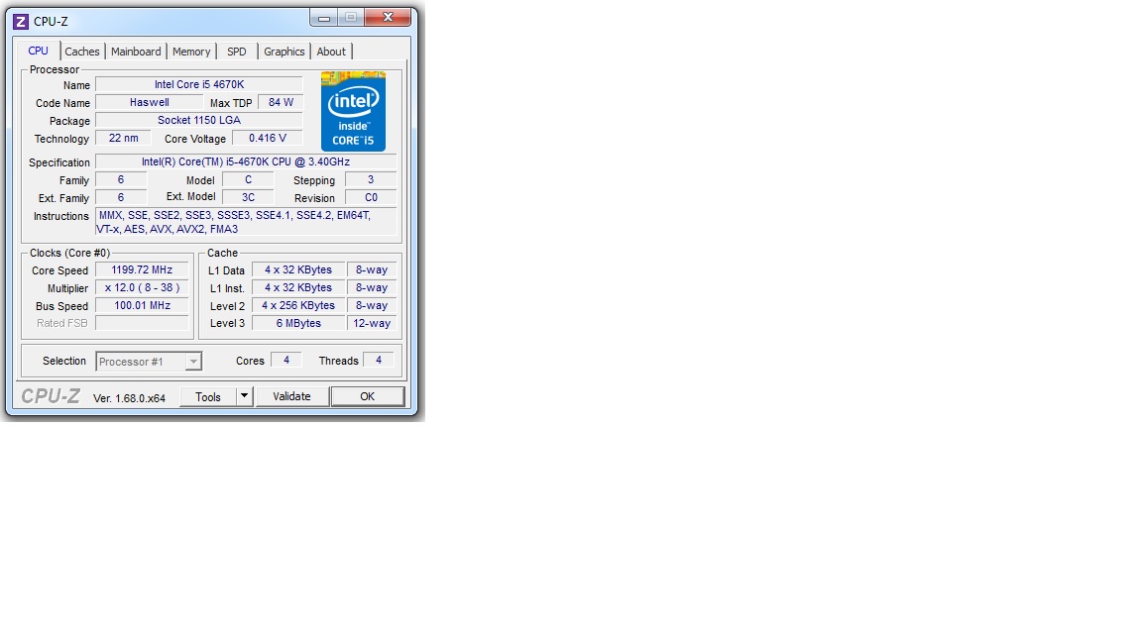Click the Core Voltage value 0.416 V
This screenshot has height=642, width=1142.
click(x=268, y=138)
